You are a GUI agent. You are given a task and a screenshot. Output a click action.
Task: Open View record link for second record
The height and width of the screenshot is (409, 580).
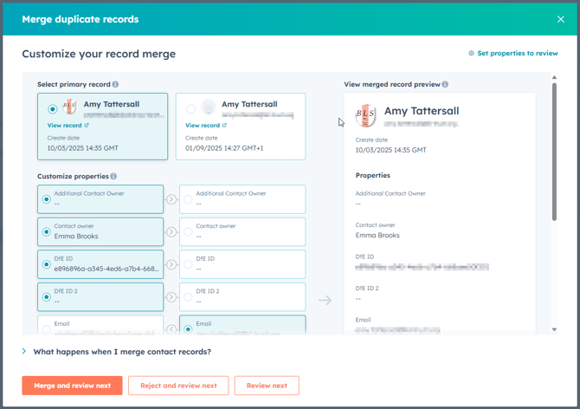coord(206,126)
